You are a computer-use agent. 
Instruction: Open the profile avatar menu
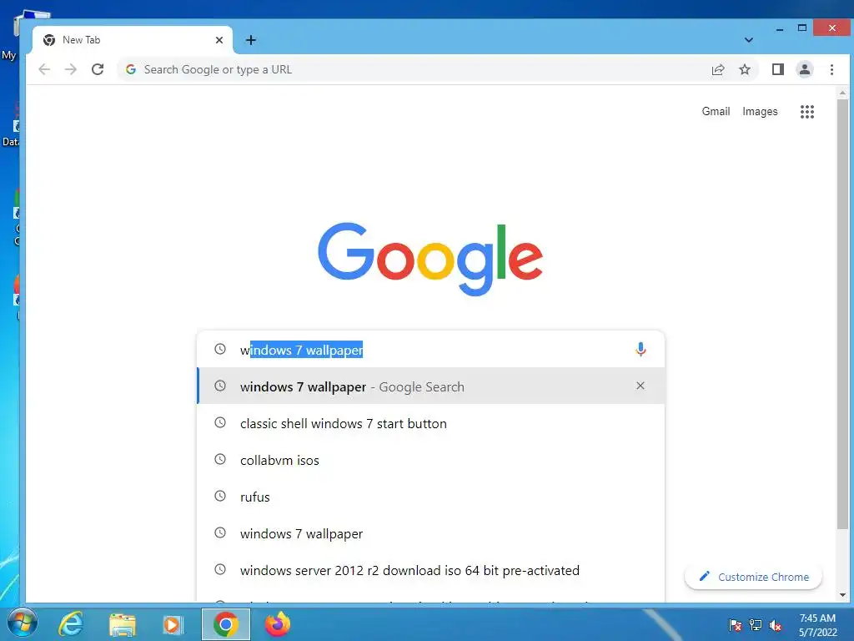[805, 69]
